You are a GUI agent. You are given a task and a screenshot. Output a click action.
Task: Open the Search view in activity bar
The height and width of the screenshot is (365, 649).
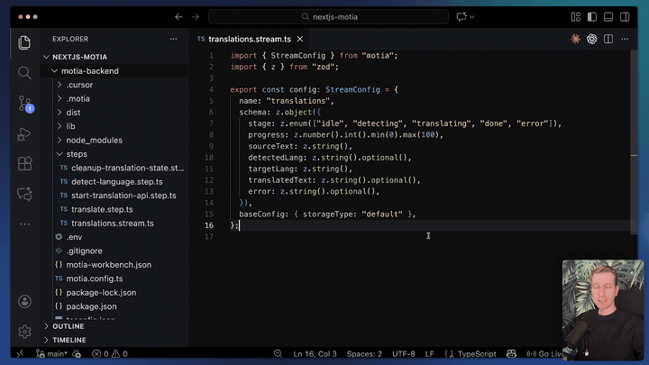(x=24, y=72)
